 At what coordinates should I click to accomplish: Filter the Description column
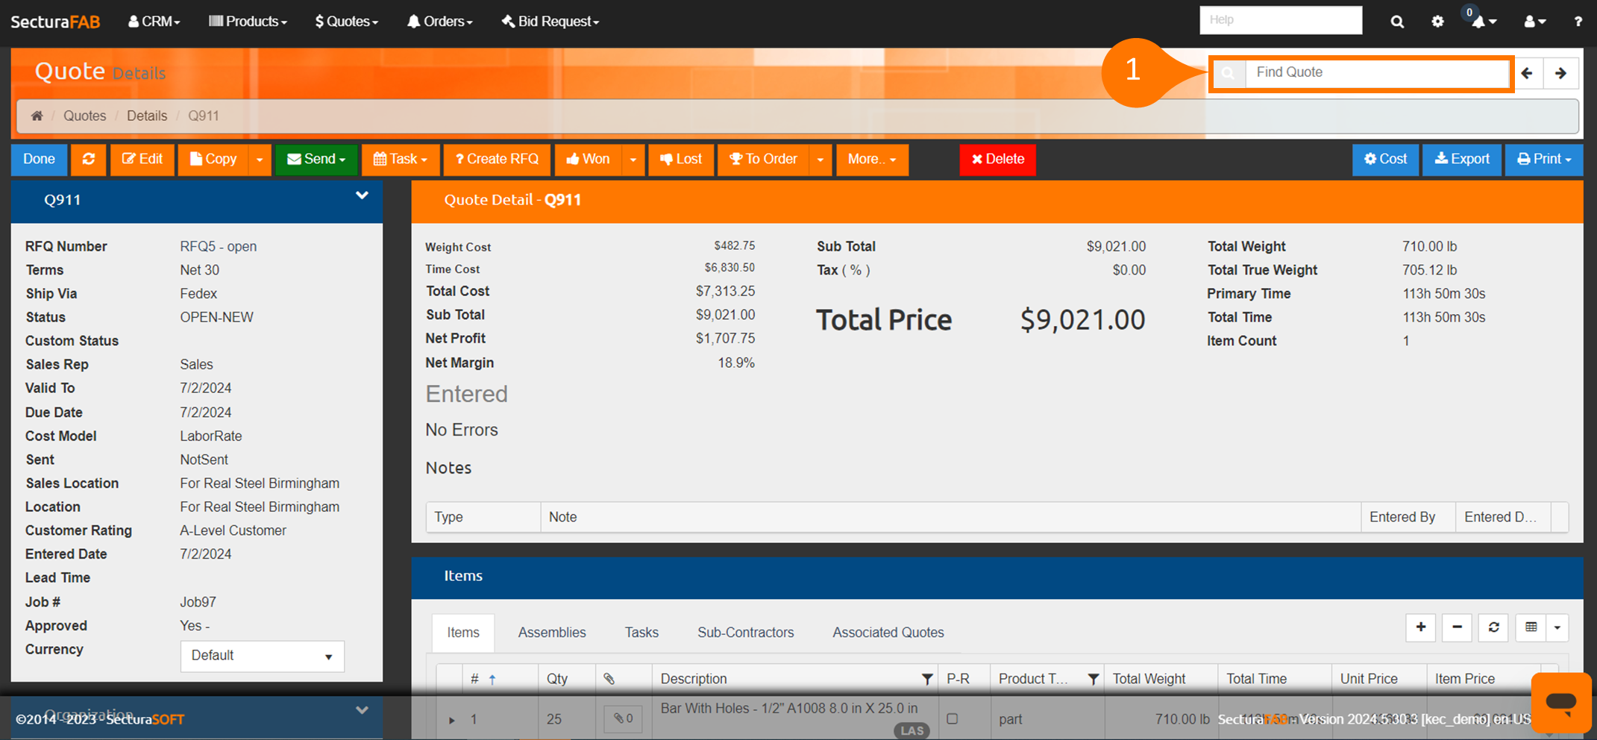(x=926, y=679)
